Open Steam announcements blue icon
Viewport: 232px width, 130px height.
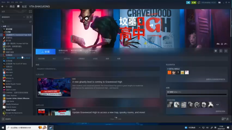pyautogui.click(x=188, y=3)
